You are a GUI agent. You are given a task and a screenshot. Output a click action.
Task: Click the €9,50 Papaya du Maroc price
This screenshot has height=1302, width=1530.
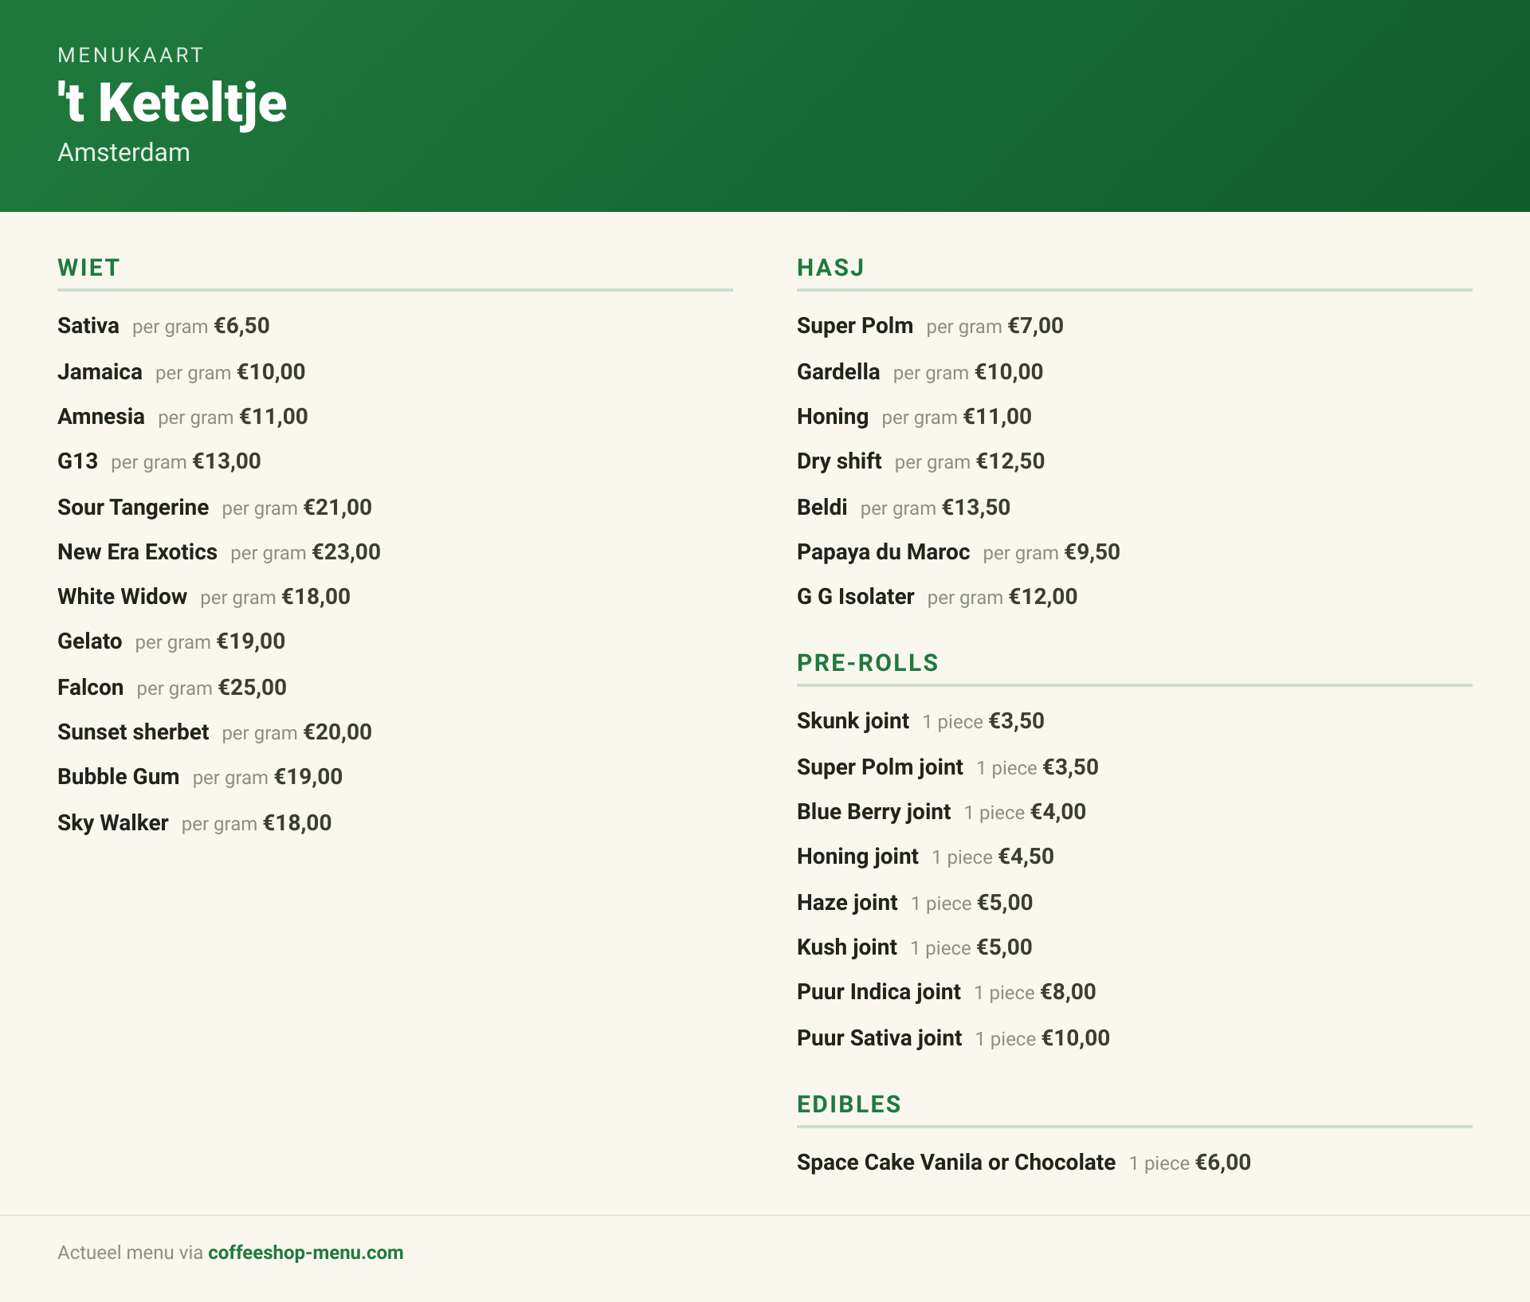1092,552
